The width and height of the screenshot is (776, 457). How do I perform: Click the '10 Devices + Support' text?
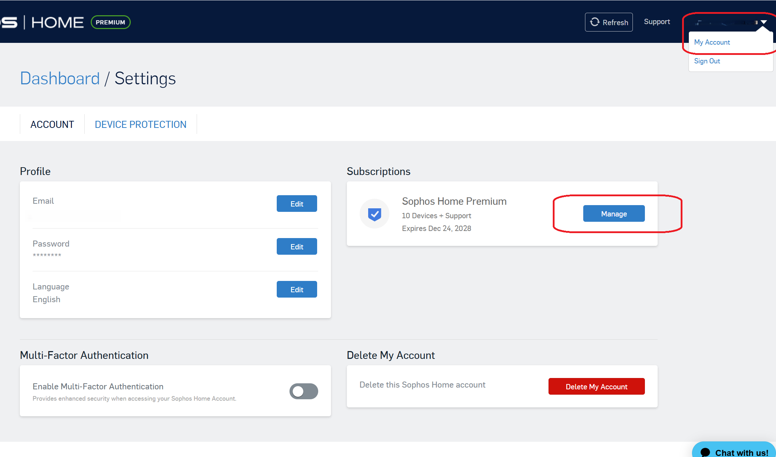437,216
